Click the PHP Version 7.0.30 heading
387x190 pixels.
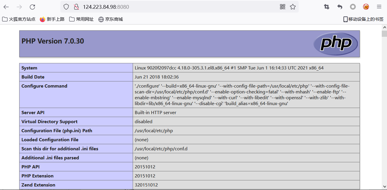click(x=53, y=41)
